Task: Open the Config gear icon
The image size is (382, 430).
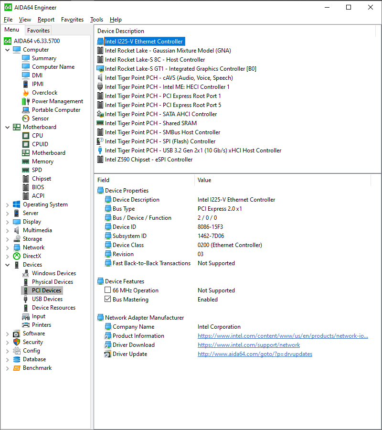Action: click(x=17, y=351)
